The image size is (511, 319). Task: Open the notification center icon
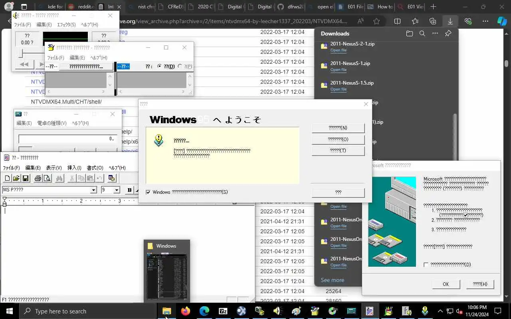click(498, 311)
